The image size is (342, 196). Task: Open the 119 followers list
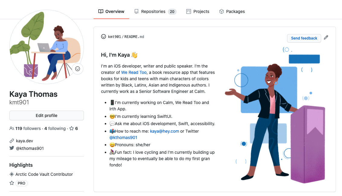28,128
